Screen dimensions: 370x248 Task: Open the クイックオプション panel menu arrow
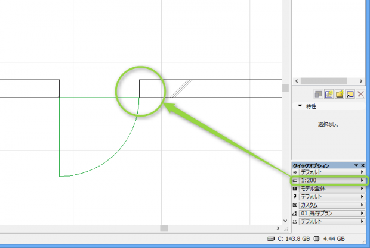(356, 165)
